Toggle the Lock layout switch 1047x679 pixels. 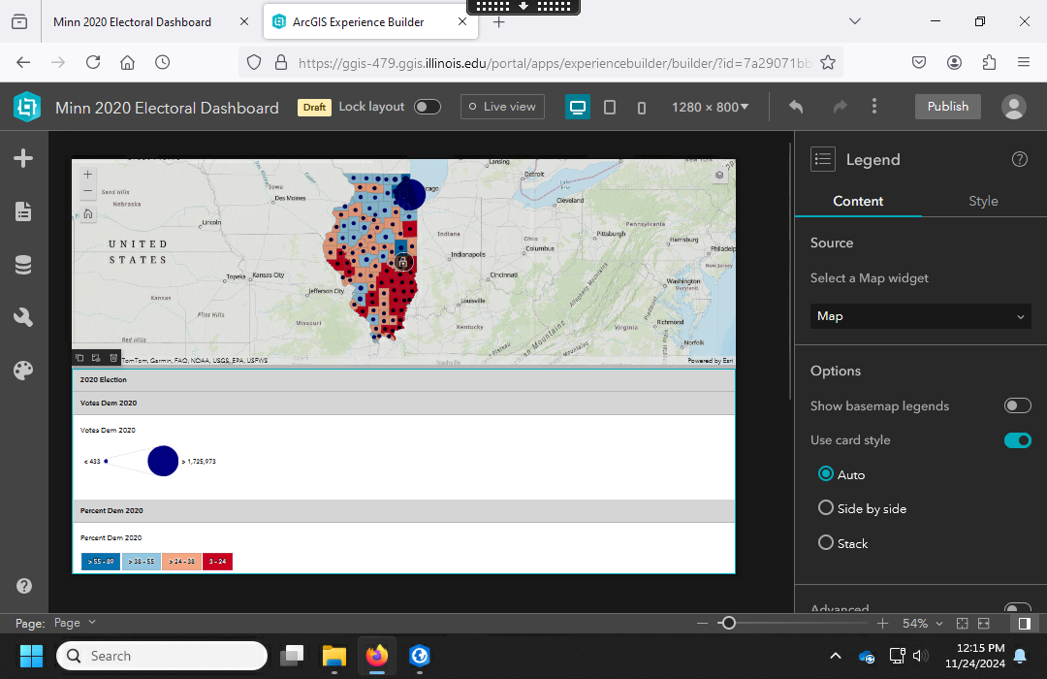428,107
